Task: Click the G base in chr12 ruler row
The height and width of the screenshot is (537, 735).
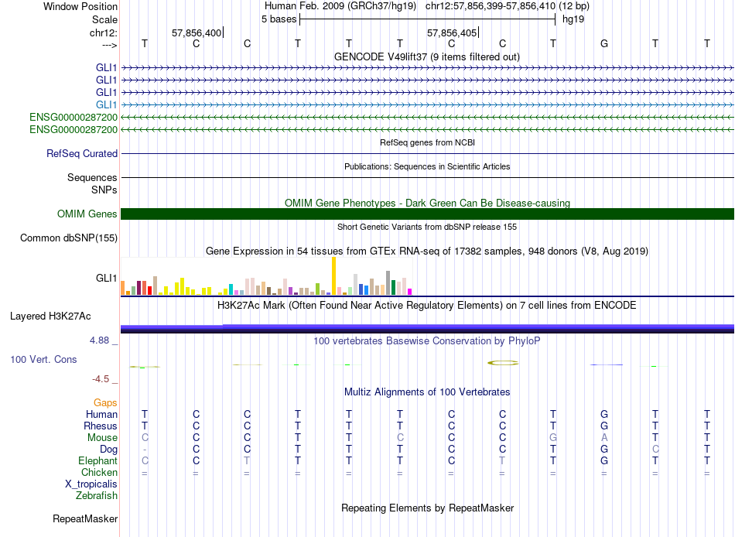Action: (604, 43)
